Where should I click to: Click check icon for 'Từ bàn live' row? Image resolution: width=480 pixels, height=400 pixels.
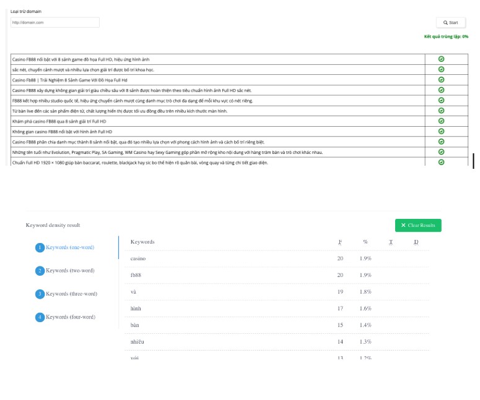click(441, 111)
